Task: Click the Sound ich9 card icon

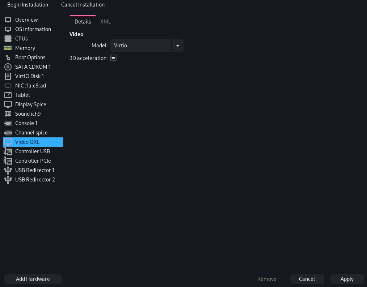Action: tap(8, 114)
